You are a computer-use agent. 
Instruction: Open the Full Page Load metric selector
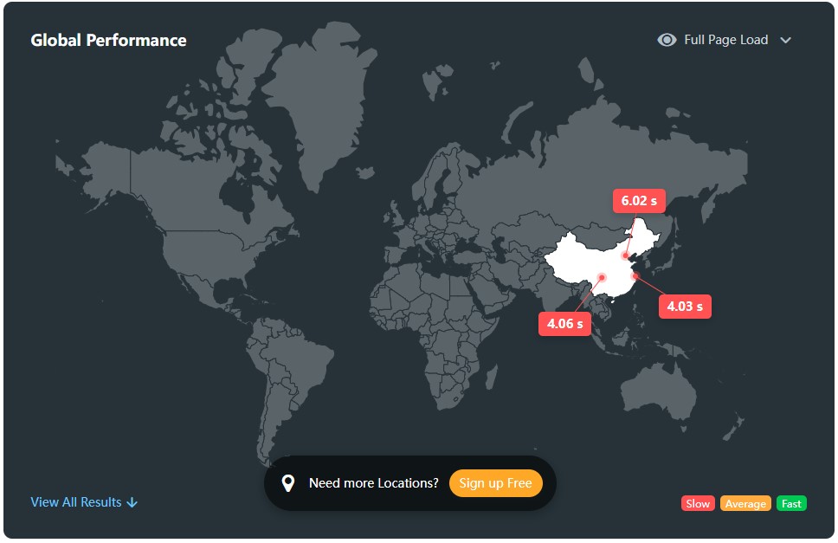pyautogui.click(x=725, y=40)
